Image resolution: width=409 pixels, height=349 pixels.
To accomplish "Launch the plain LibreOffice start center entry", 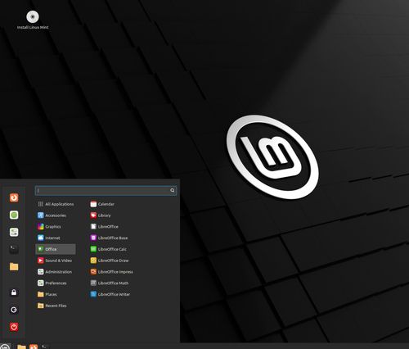I will [104, 226].
